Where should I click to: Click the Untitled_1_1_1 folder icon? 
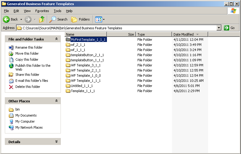pyautogui.click(x=68, y=86)
